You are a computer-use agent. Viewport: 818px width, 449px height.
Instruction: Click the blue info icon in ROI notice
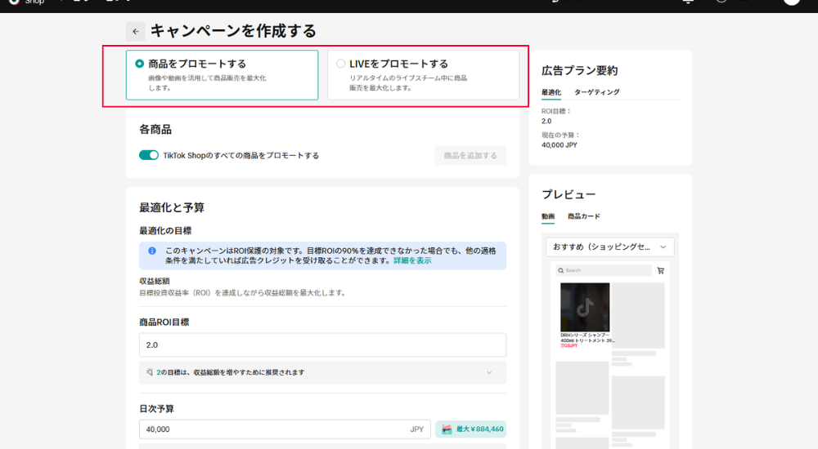pos(152,251)
